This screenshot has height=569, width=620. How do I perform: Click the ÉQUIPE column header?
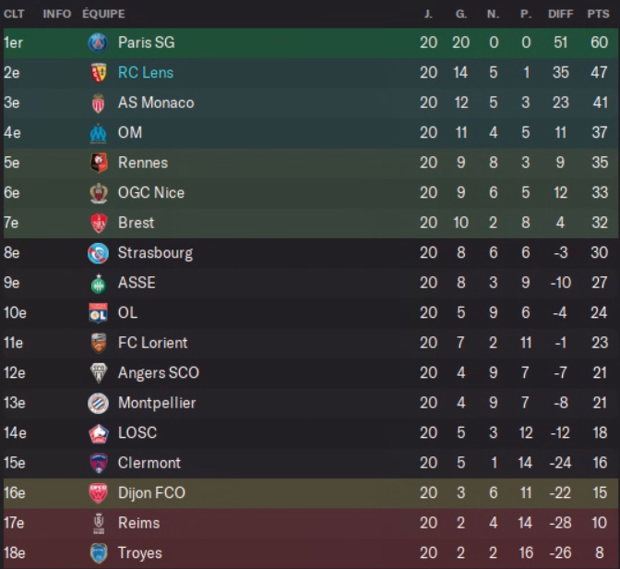coord(103,14)
